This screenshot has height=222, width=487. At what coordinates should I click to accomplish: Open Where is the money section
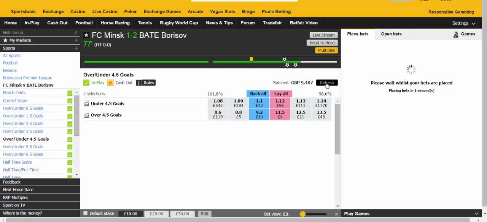[x=40, y=213]
